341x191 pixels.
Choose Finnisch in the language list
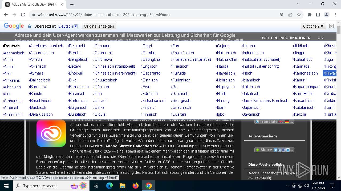tap(149, 114)
